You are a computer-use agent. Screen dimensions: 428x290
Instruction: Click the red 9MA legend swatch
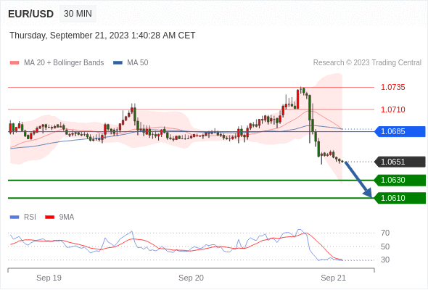(x=49, y=217)
